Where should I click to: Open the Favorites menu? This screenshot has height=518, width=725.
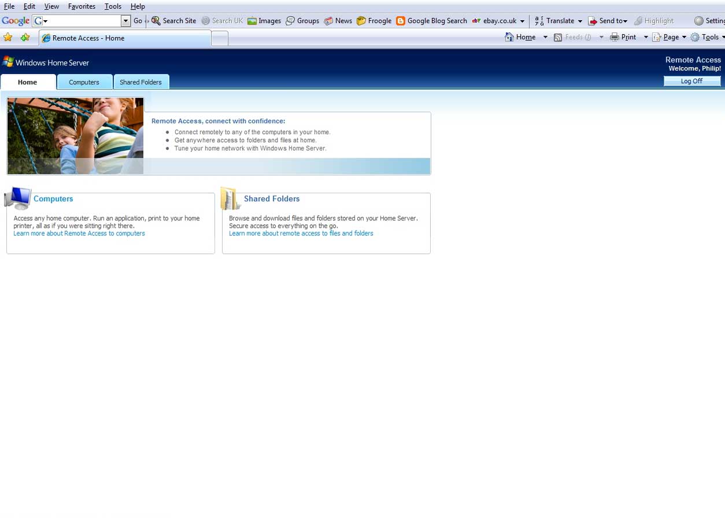(82, 6)
